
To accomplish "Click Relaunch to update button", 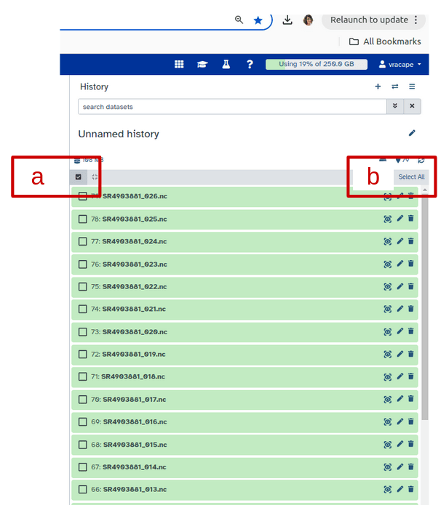I will [x=374, y=20].
